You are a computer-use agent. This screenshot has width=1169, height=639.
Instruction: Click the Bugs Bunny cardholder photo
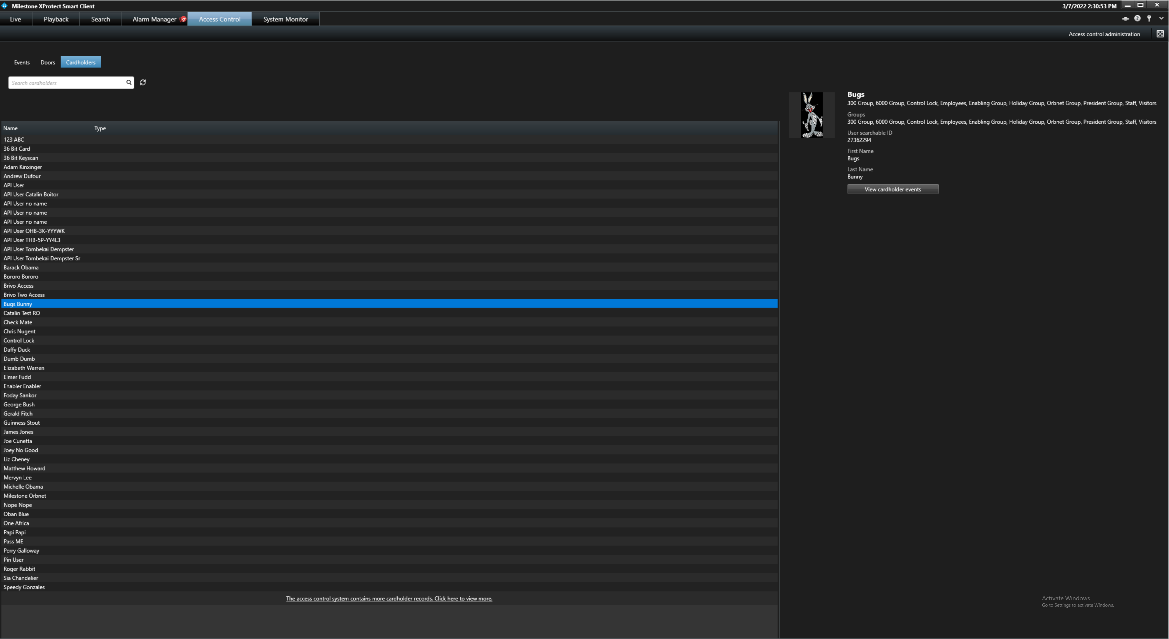pos(811,115)
